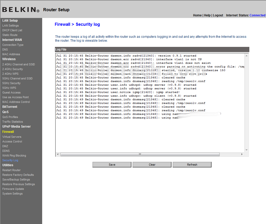
Task: Open 2.4GHz Channel and SSID settings
Action: pos(19,64)
